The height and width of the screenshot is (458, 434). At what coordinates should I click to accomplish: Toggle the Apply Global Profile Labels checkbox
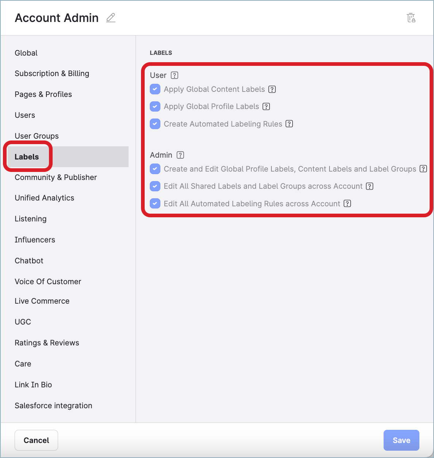click(155, 106)
